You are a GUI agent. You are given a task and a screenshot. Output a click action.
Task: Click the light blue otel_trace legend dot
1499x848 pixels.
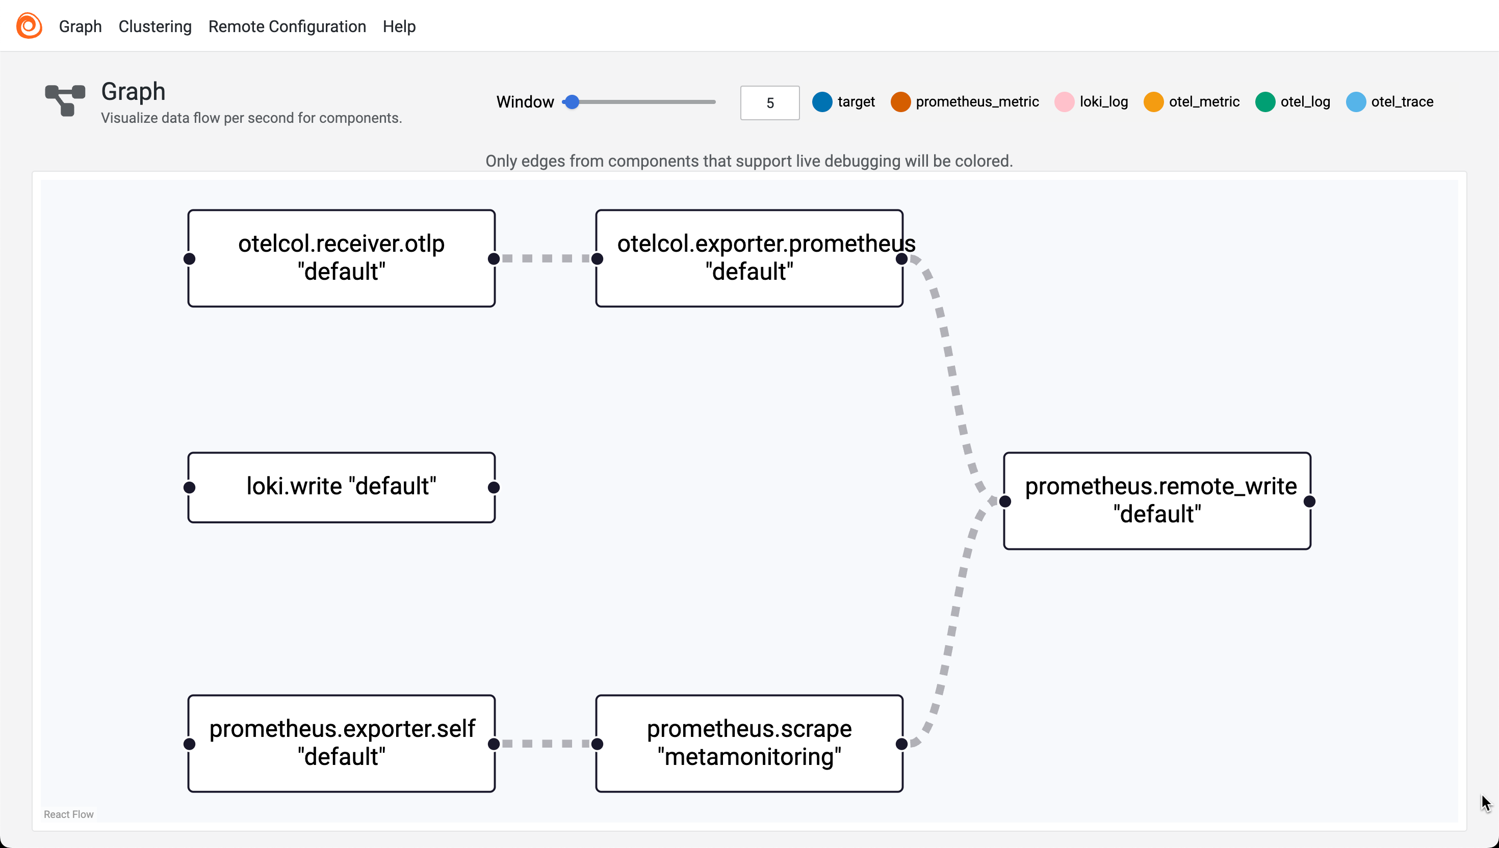[x=1356, y=102]
